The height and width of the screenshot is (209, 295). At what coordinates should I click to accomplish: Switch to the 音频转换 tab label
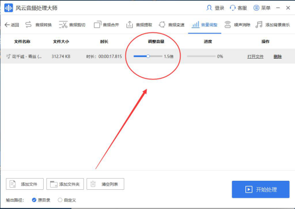(x=43, y=25)
